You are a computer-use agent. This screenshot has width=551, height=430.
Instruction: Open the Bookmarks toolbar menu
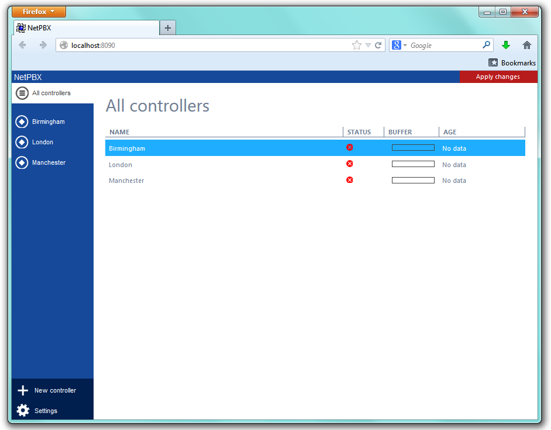tap(512, 63)
